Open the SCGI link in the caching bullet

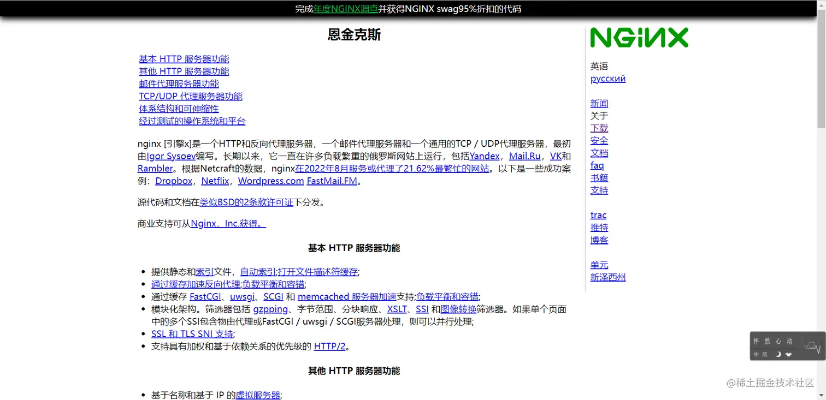[273, 297]
